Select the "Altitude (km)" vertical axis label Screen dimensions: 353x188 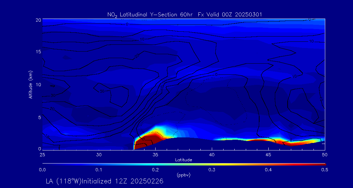[30, 84]
